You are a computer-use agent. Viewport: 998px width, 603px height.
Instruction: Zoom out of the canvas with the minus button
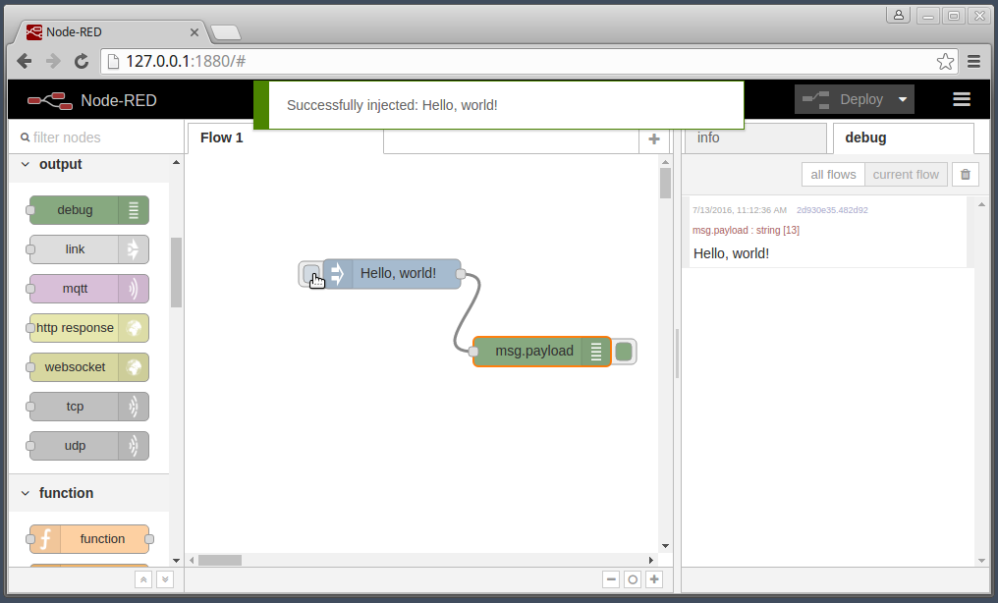(x=611, y=579)
